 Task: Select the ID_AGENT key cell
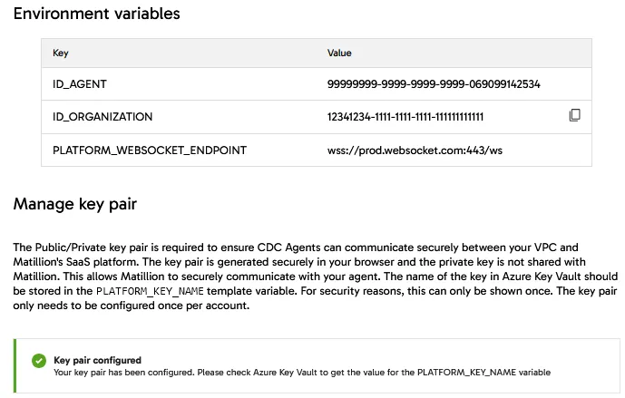[x=79, y=84]
